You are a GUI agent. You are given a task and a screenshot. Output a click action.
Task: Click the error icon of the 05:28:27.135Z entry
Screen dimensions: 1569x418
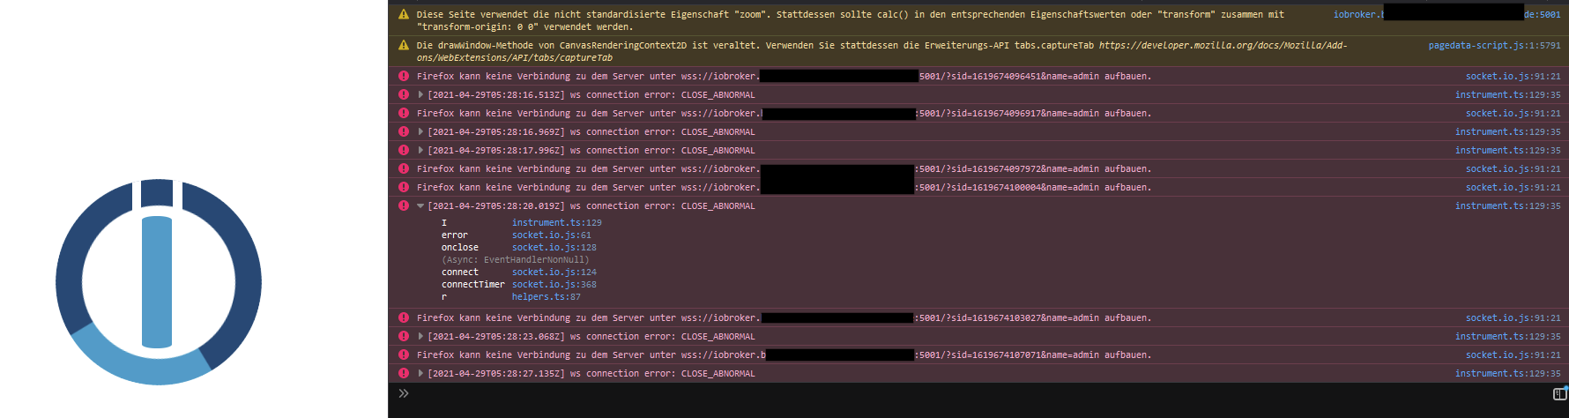(404, 373)
